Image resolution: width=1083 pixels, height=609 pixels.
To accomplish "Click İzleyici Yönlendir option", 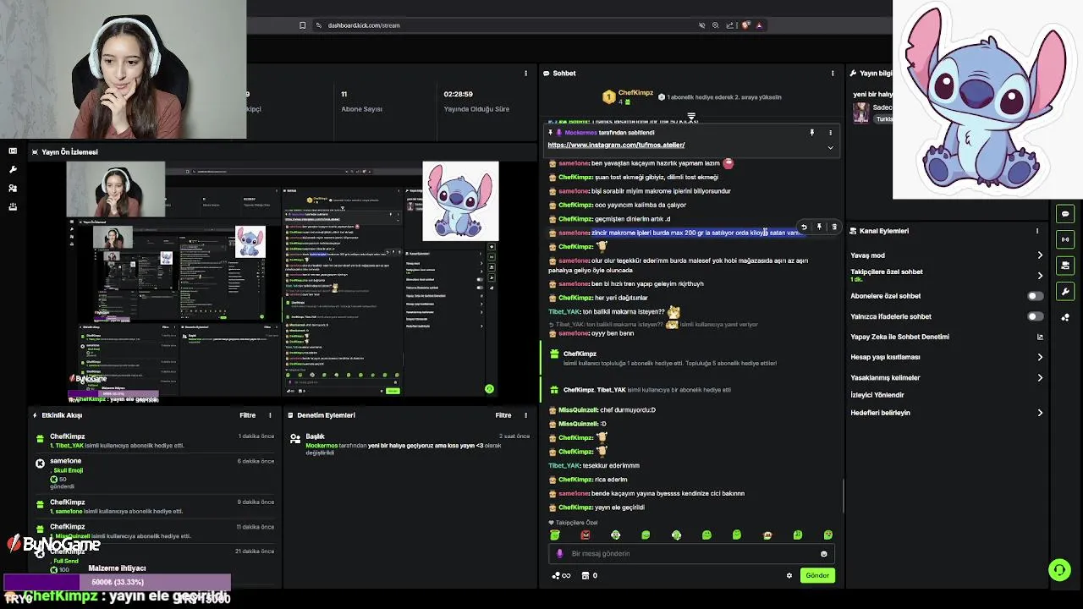I will 877,395.
